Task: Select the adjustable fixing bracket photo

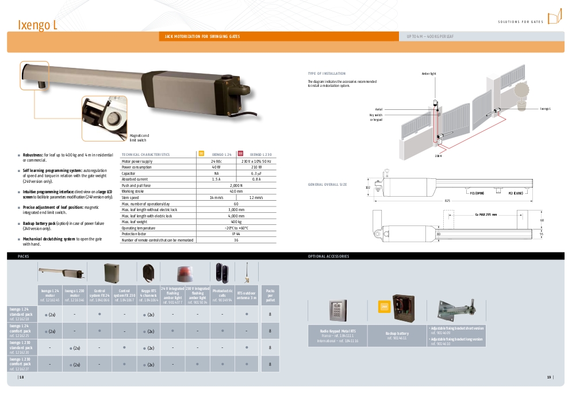Action: pyautogui.click(x=457, y=310)
